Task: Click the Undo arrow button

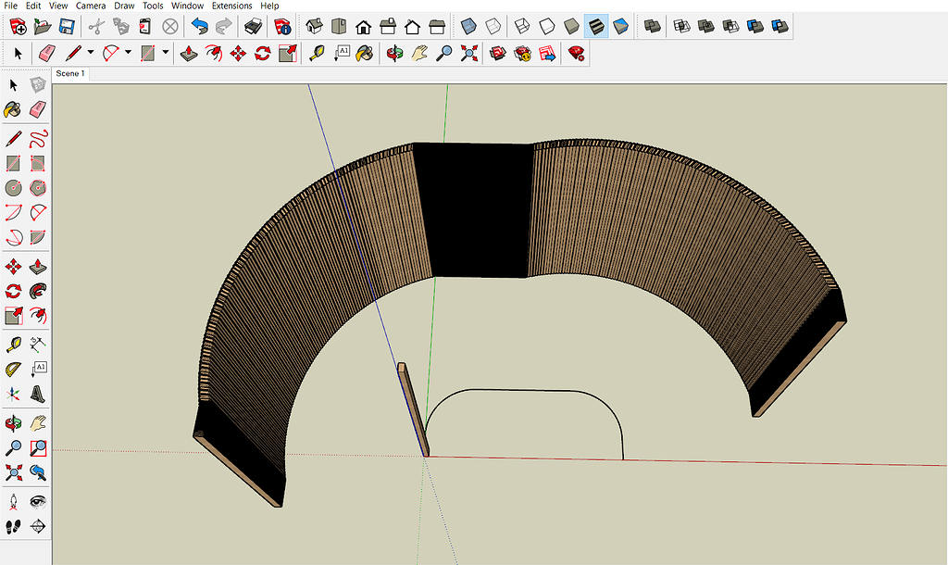Action: 199,26
